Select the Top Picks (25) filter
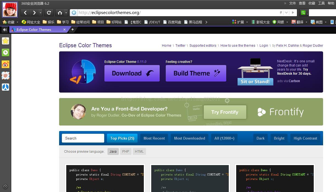 tap(122, 138)
